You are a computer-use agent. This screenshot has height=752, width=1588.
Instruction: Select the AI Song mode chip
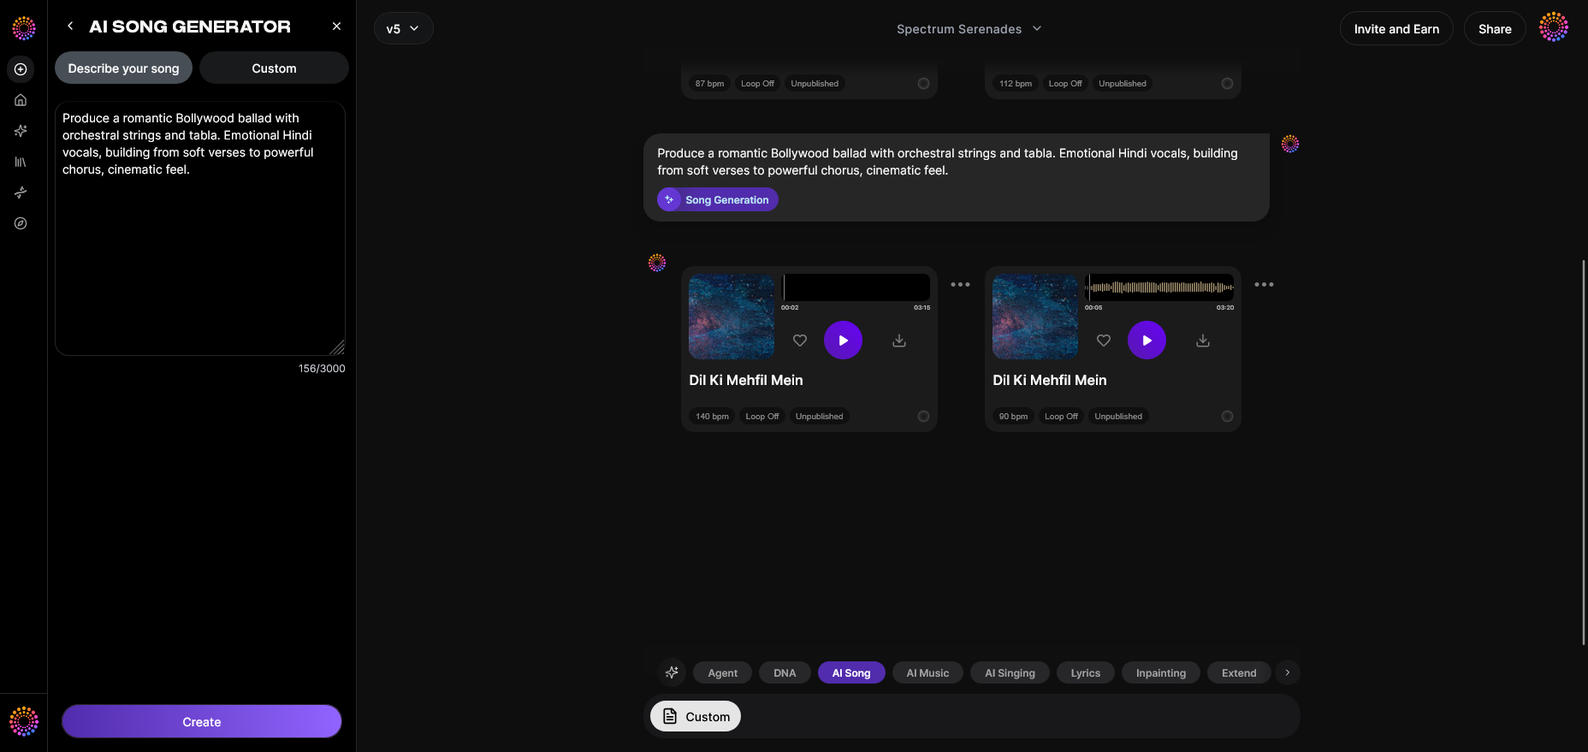coord(851,673)
